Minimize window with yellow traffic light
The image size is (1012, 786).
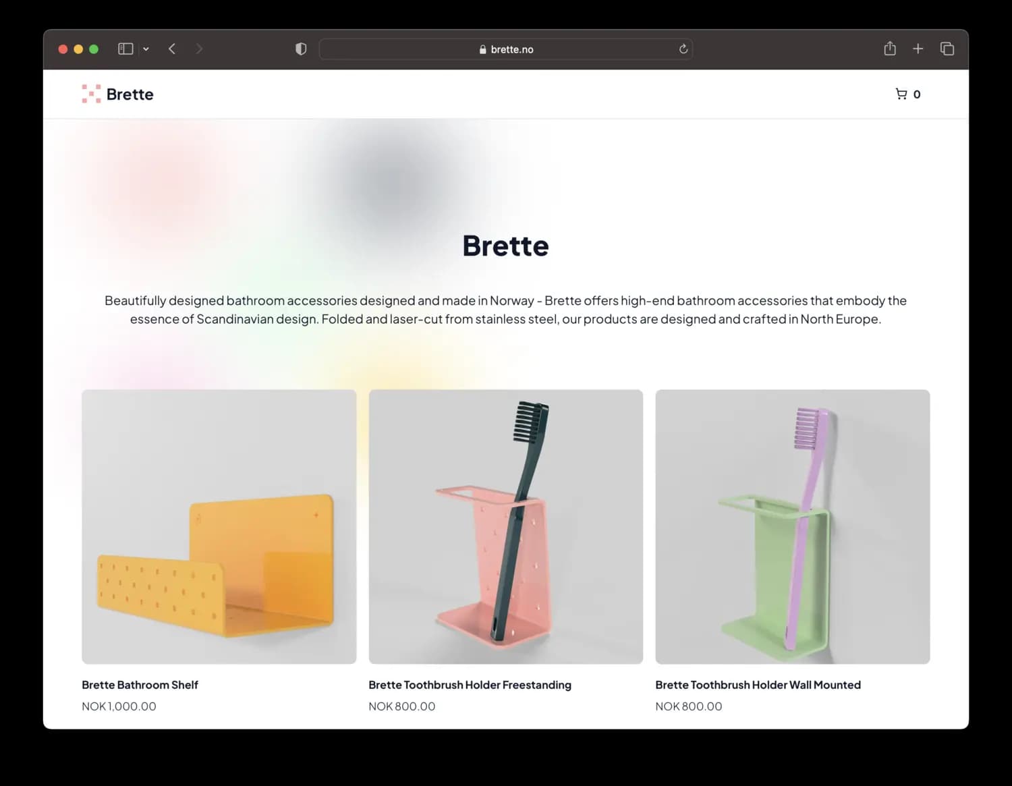[x=78, y=49]
